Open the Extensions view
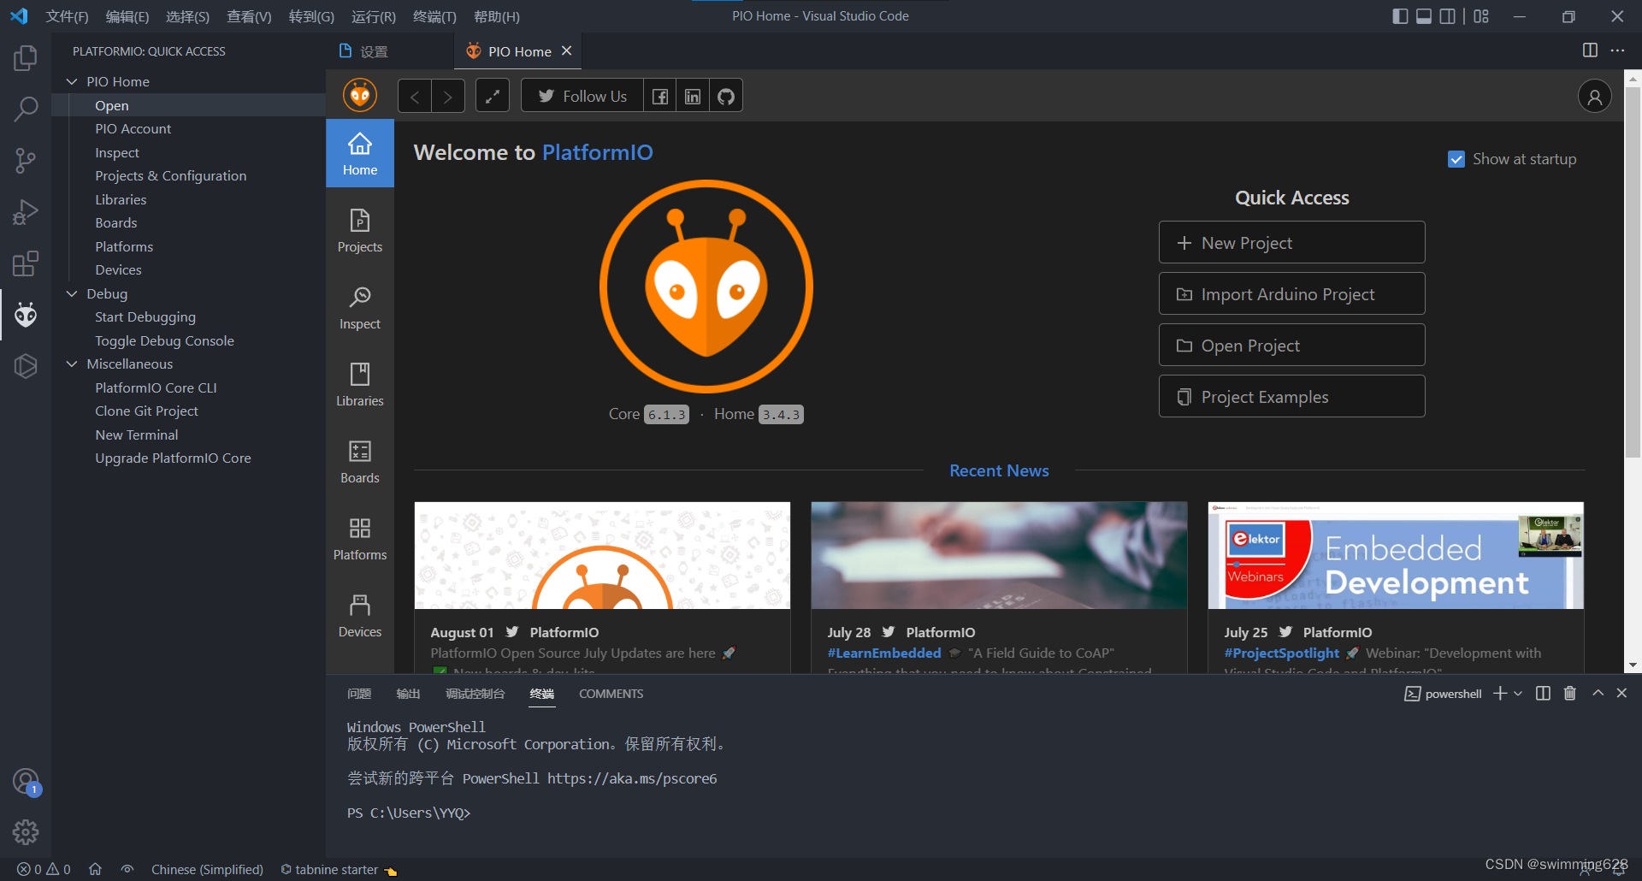1642x881 pixels. (26, 263)
